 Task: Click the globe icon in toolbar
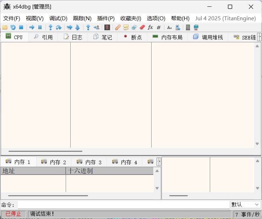(196, 27)
